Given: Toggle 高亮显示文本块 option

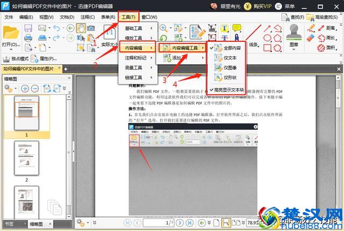Looking at the screenshot, I should [226, 90].
